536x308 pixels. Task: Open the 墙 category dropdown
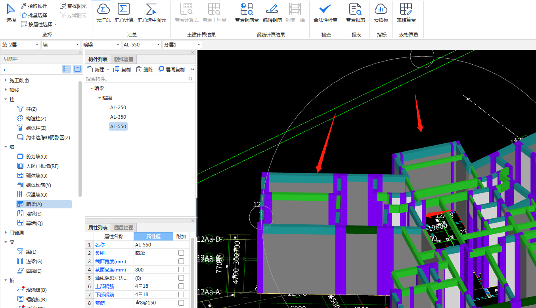[61, 45]
